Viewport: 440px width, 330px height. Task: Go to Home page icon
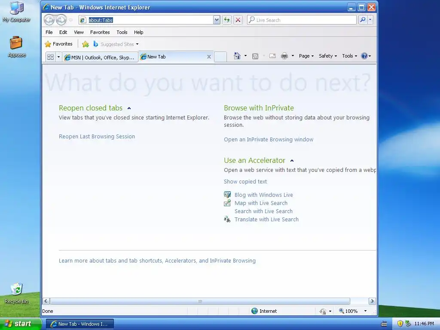click(x=237, y=56)
